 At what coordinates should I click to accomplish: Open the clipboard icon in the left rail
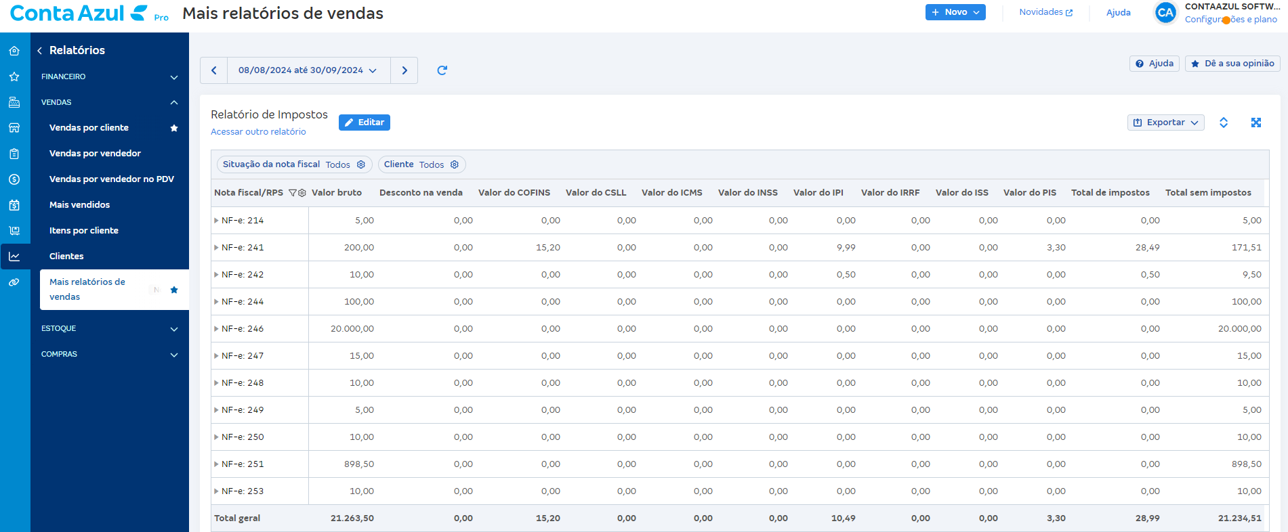[14, 154]
